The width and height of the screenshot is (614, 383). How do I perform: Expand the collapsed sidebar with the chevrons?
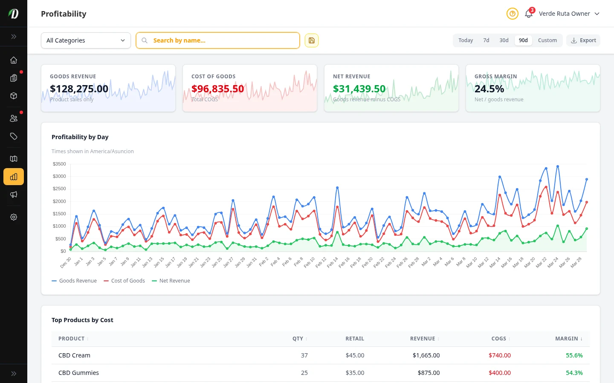click(x=14, y=36)
